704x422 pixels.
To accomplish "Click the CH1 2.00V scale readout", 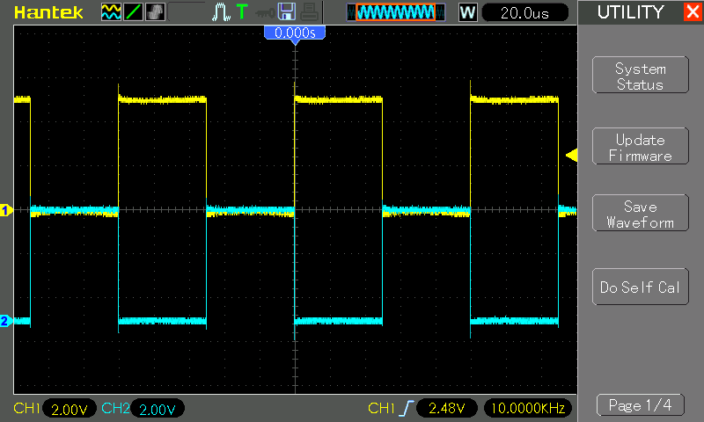I will (x=70, y=409).
